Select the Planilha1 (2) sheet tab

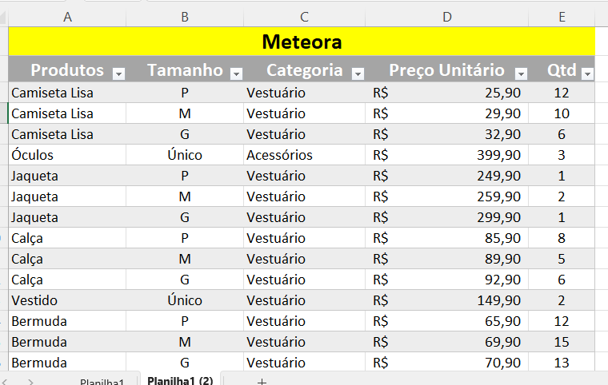click(180, 380)
